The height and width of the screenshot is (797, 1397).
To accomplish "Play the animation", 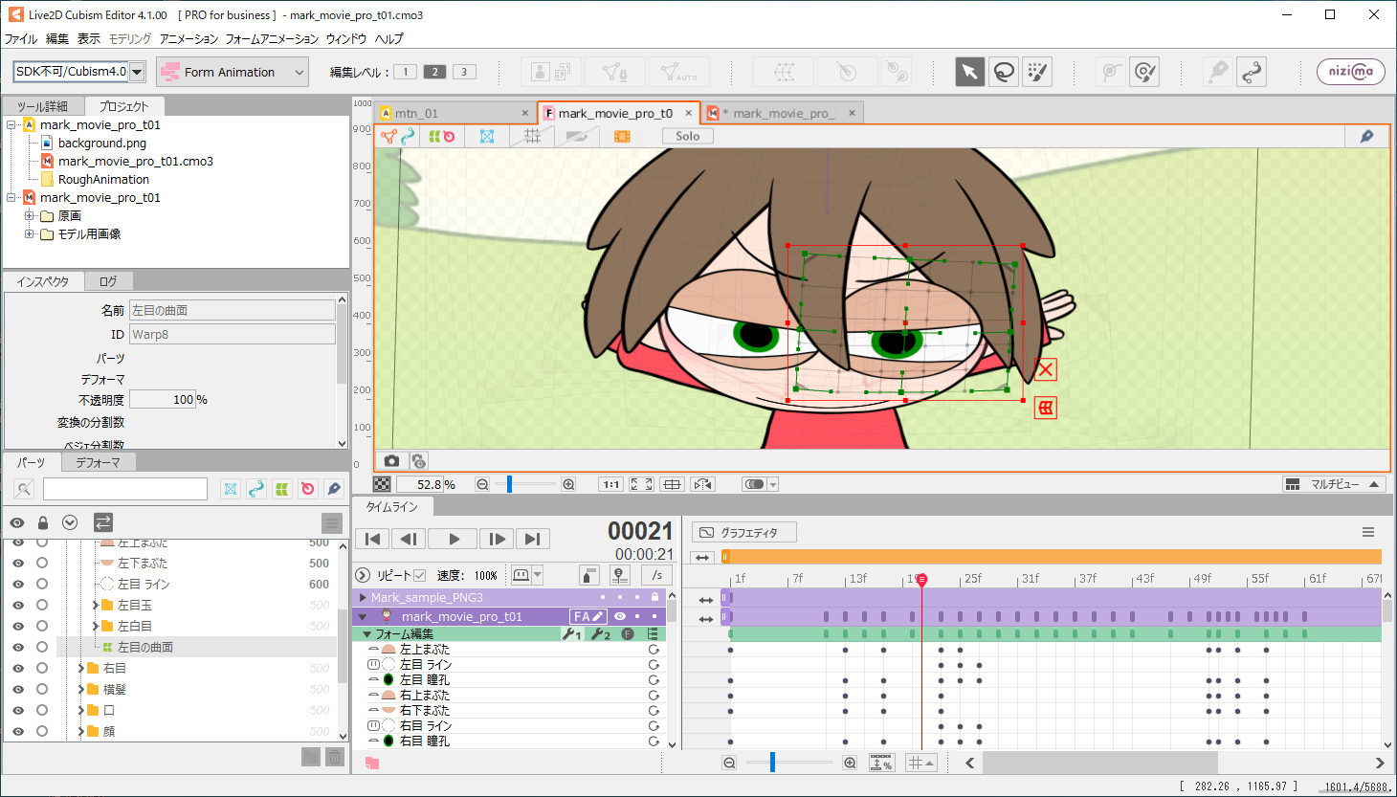I will (x=453, y=539).
